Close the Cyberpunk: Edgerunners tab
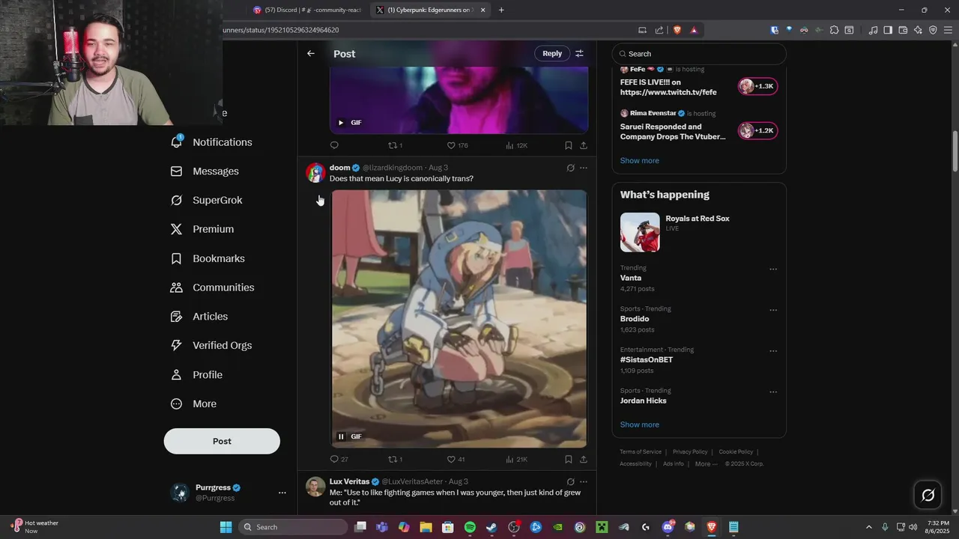 (x=482, y=10)
